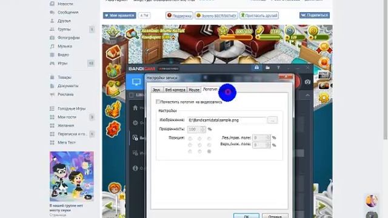Image resolution: width=388 pixels, height=218 pixels.
Task: Switch to Веб-камера tab
Action: 175,90
